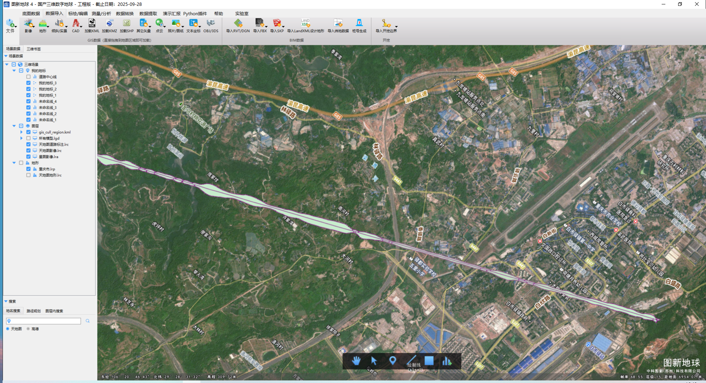Open the Python插件 ribbon tab
The image size is (706, 383).
195,14
